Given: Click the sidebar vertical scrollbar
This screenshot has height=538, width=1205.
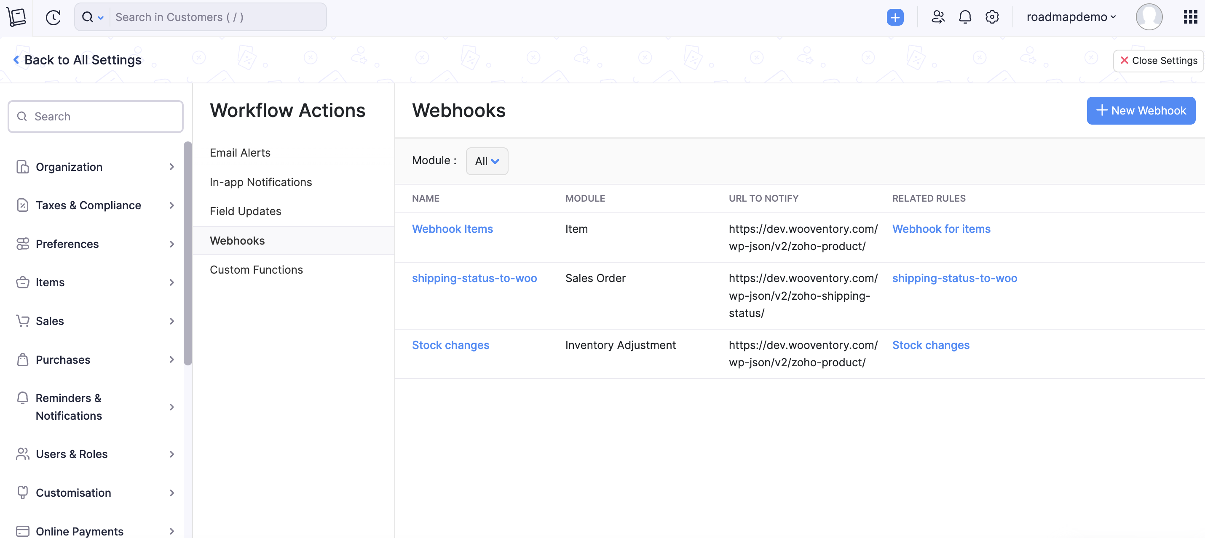Looking at the screenshot, I should [x=187, y=253].
